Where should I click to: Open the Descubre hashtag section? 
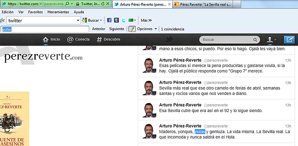click(x=108, y=40)
